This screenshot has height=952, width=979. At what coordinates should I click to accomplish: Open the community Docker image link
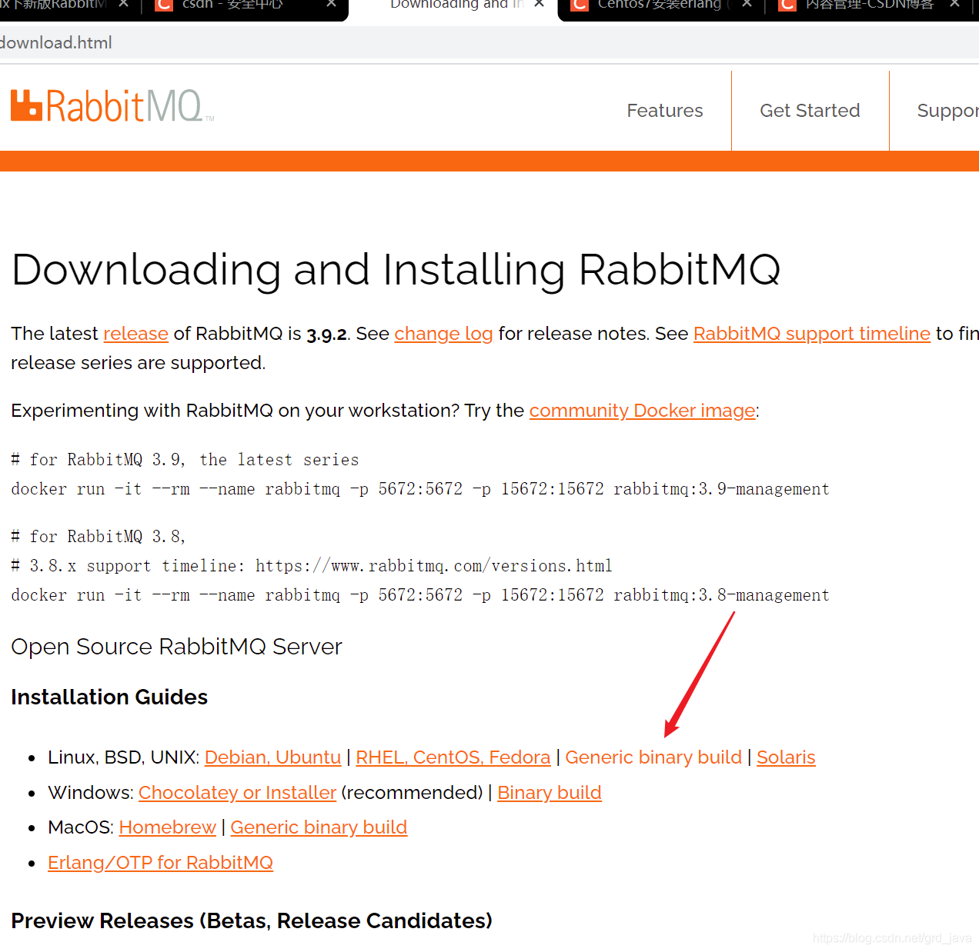tap(643, 411)
